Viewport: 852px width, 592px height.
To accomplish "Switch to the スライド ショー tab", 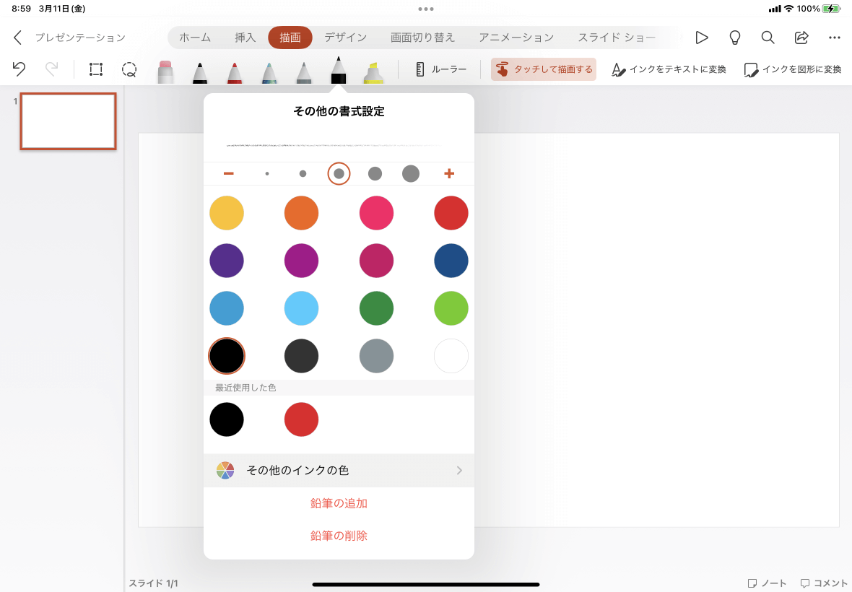I will coord(617,38).
